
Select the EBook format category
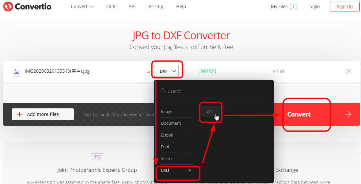(177, 135)
